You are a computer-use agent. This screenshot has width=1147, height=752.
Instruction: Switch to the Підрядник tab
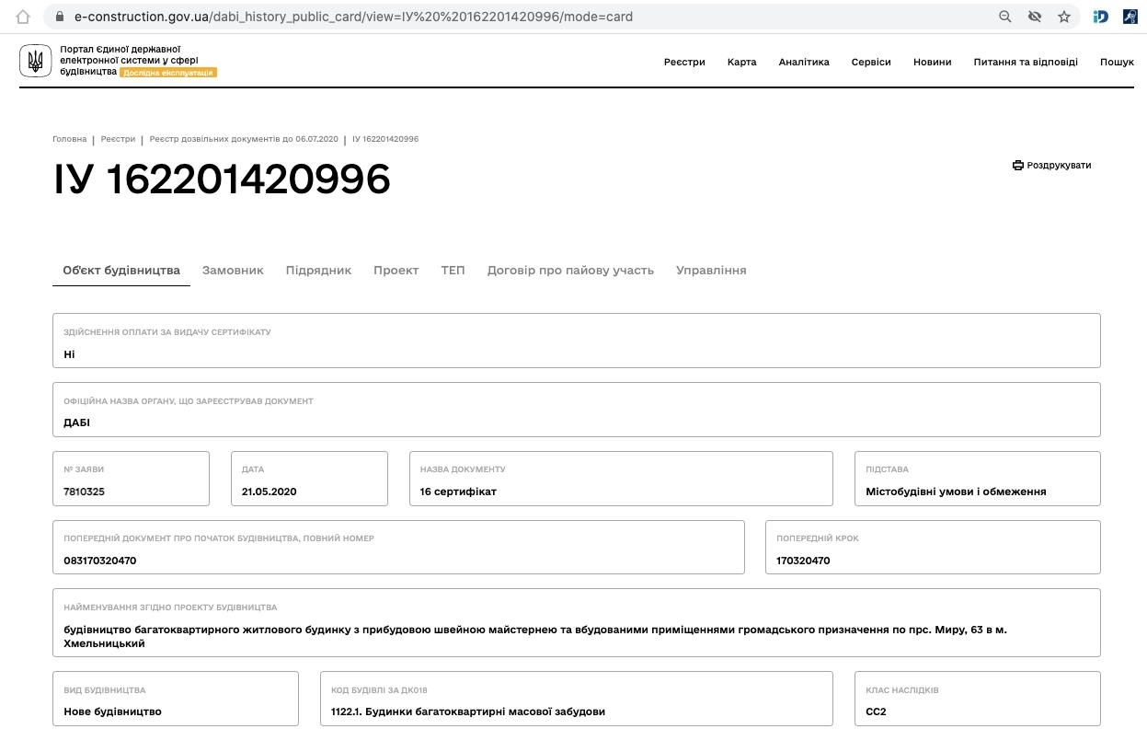[x=318, y=271]
